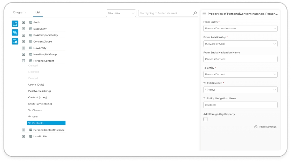Click the table icon beside UserProfile

[31, 136]
